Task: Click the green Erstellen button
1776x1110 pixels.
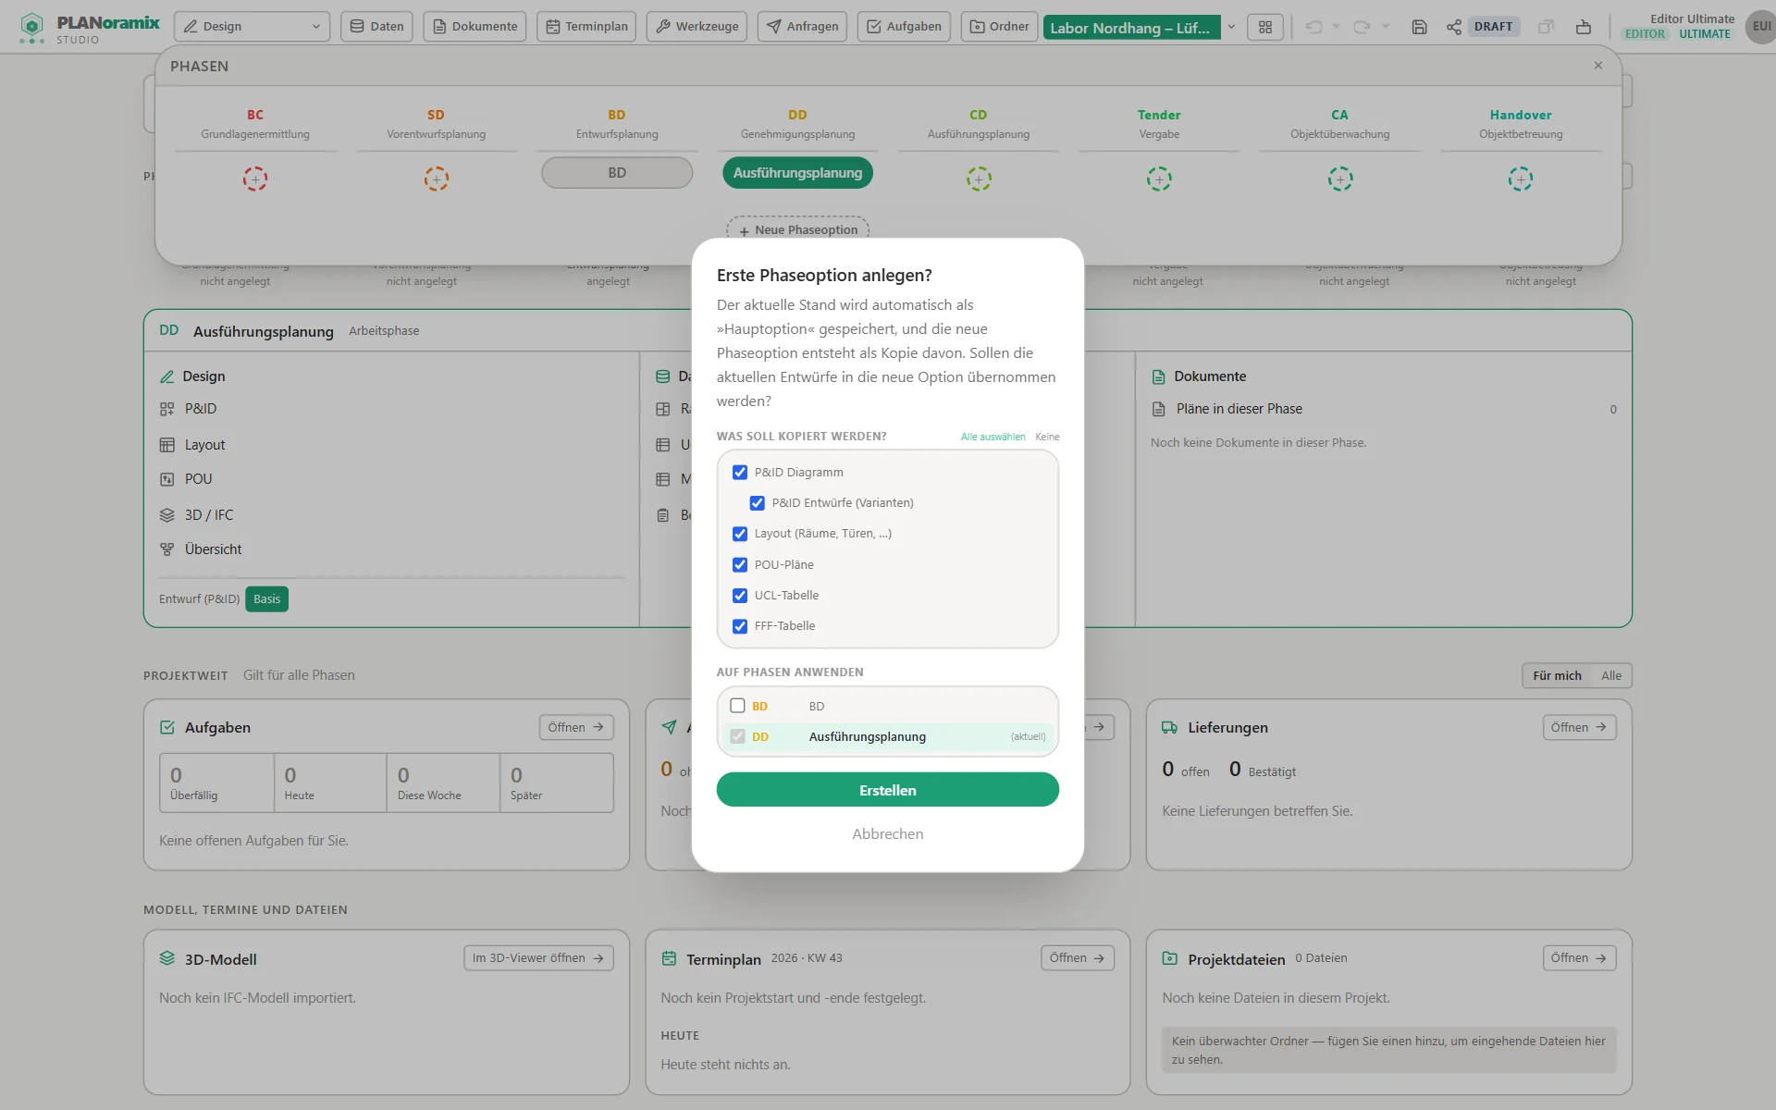Action: click(x=887, y=790)
